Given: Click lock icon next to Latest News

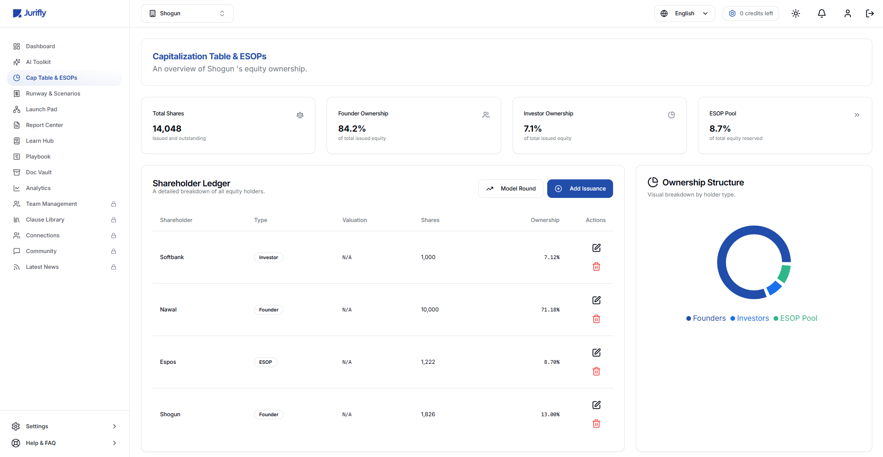Looking at the screenshot, I should [114, 267].
